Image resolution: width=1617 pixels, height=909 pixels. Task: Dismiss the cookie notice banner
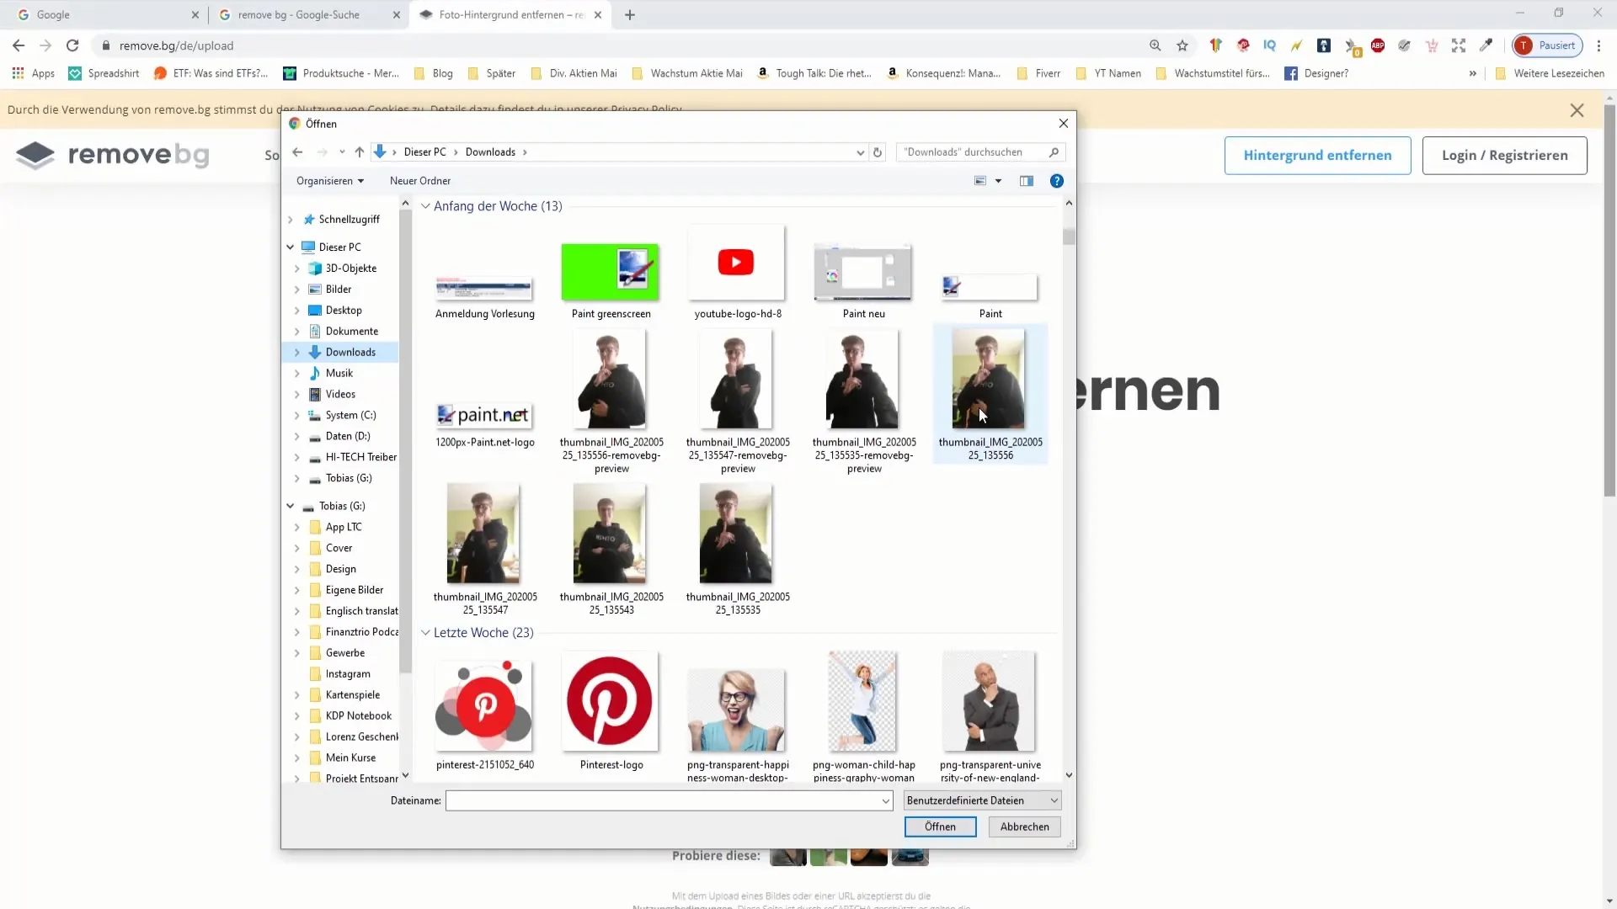[1577, 110]
